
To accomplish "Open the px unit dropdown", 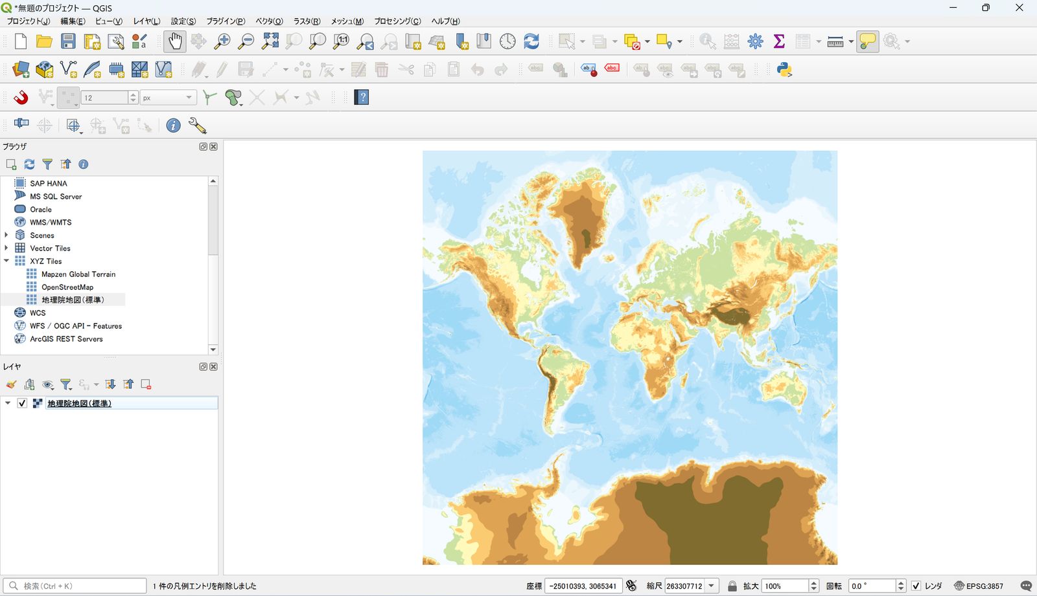I will pyautogui.click(x=169, y=98).
